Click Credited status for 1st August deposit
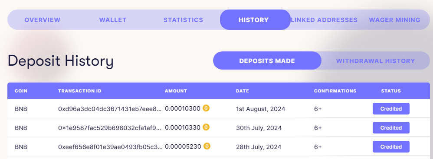433x159 pixels. 391,108
